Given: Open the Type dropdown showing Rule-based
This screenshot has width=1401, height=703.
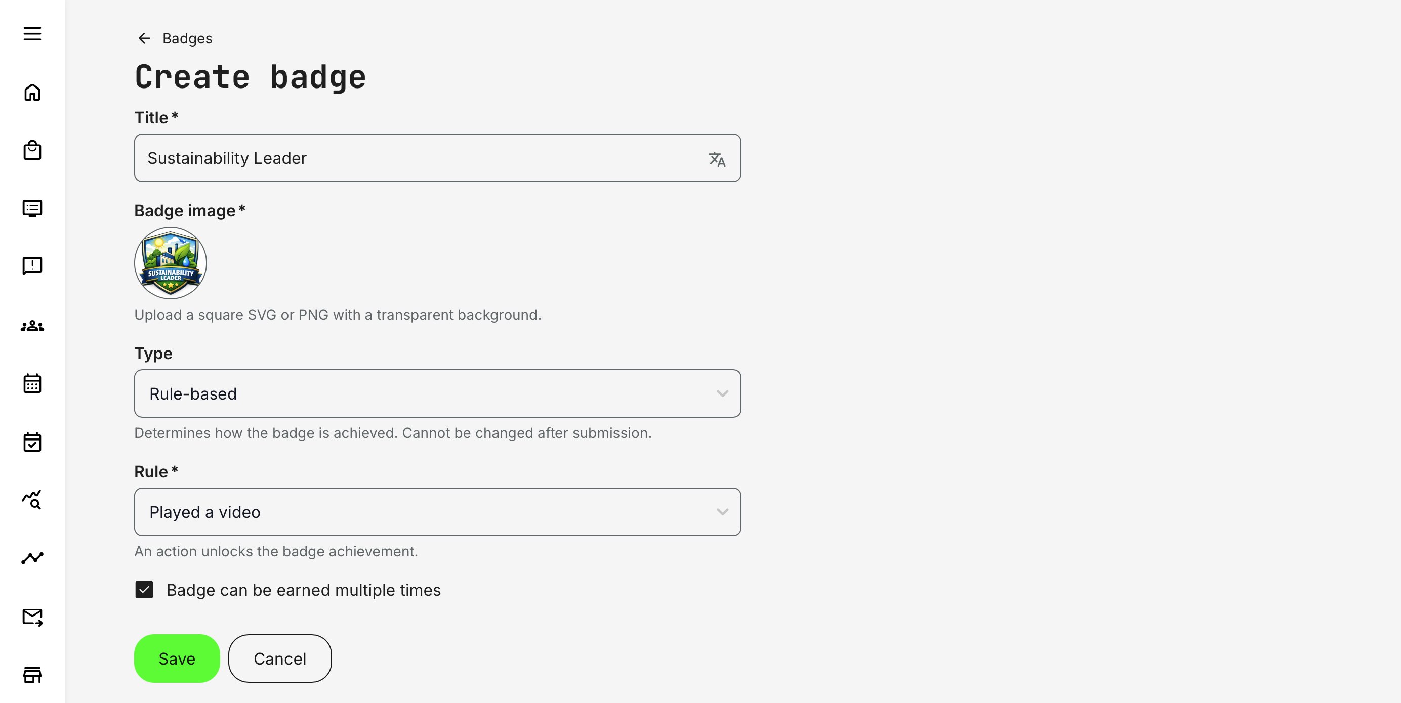Looking at the screenshot, I should coord(437,393).
